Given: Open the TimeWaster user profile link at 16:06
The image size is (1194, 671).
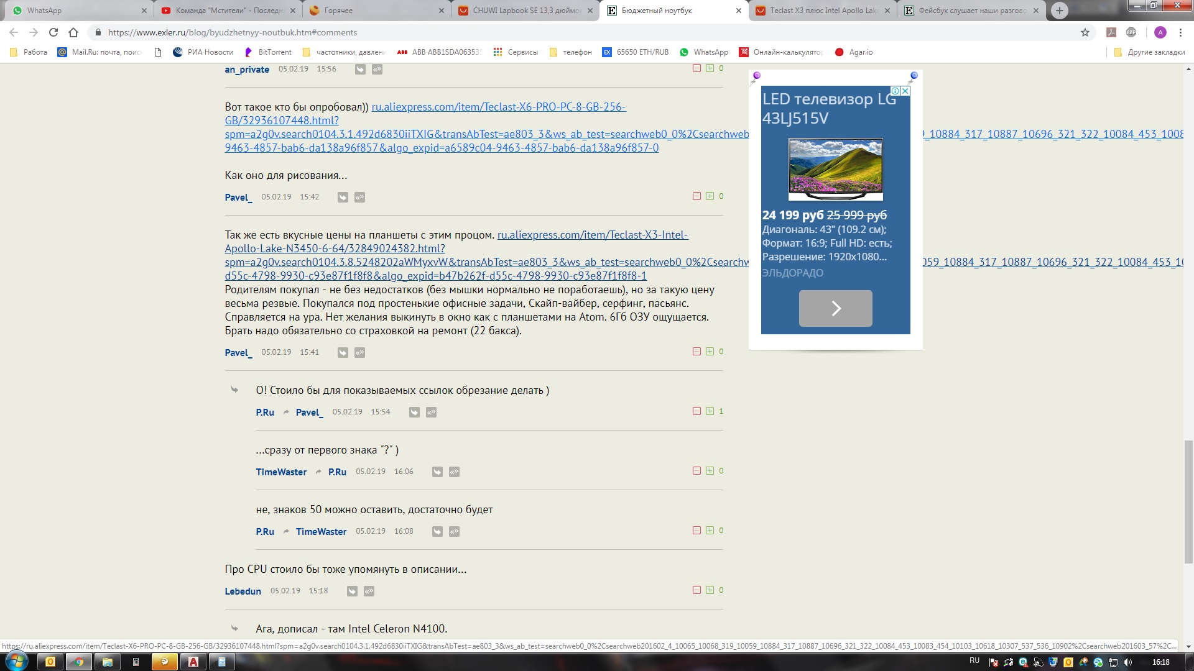Looking at the screenshot, I should [x=281, y=472].
